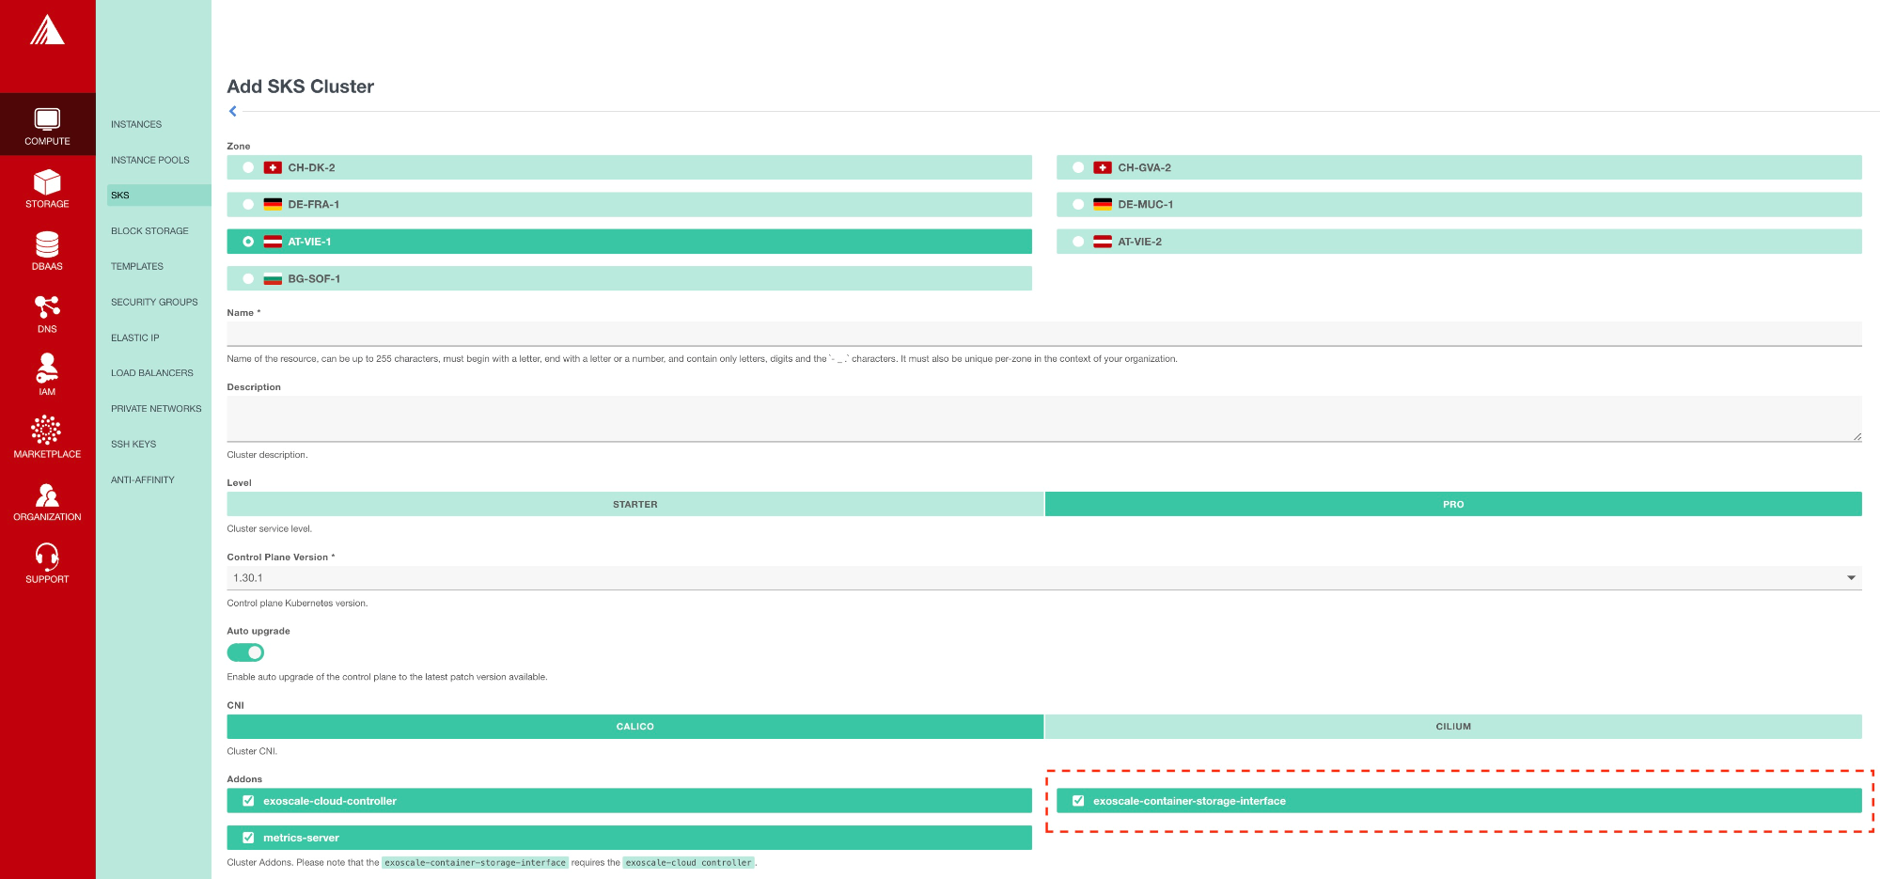The height and width of the screenshot is (879, 1880).
Task: Open the DBaaS database icon
Action: pyautogui.click(x=47, y=244)
